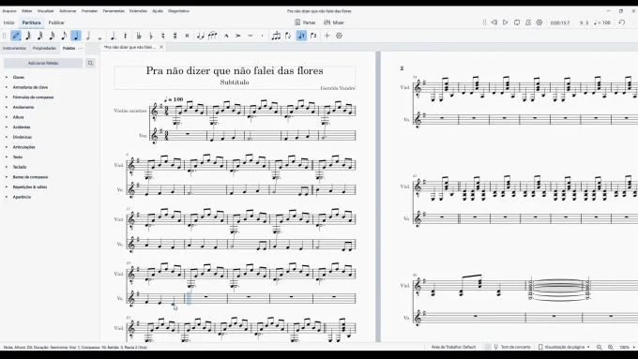
Task: Toggle loop playback
Action: coord(517,22)
